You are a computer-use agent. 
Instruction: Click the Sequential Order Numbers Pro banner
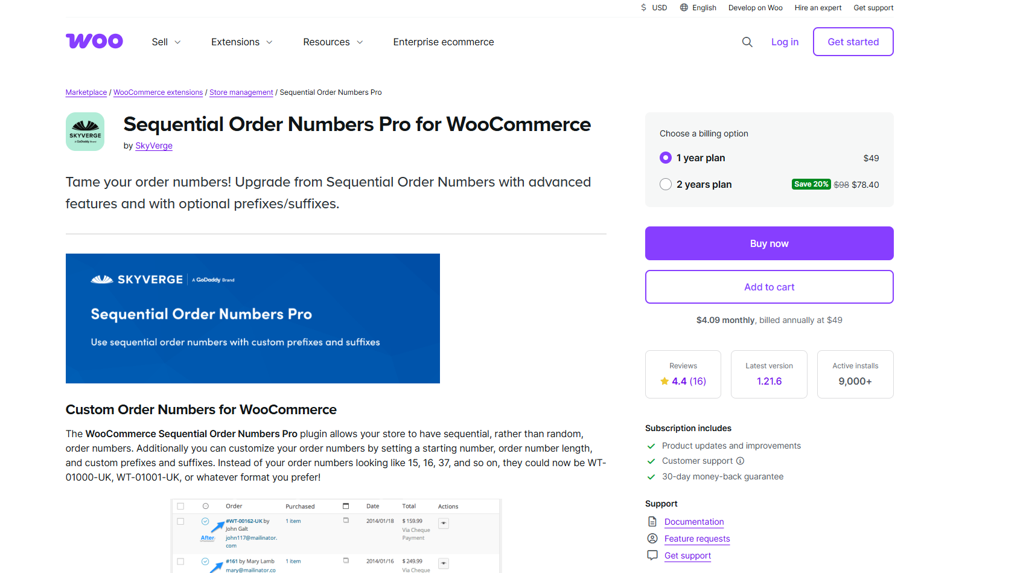click(252, 318)
